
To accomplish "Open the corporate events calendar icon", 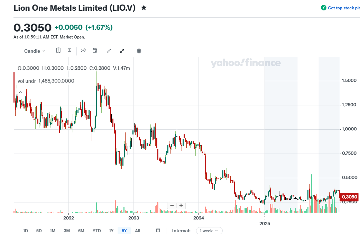I will (x=95, y=51).
